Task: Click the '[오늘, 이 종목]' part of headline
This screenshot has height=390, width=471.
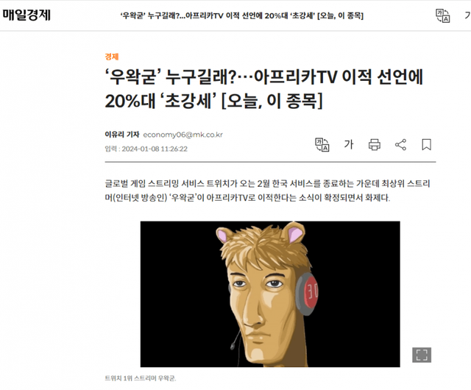Action: click(272, 101)
